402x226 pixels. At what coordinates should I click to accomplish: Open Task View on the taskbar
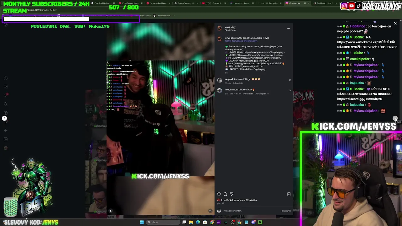[184, 222]
